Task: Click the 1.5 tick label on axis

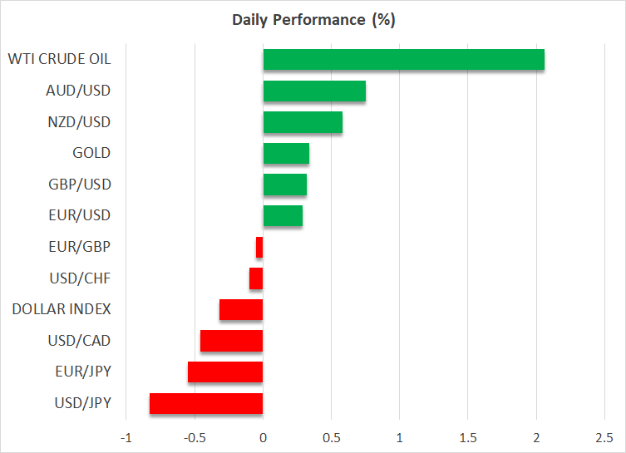Action: (x=468, y=437)
